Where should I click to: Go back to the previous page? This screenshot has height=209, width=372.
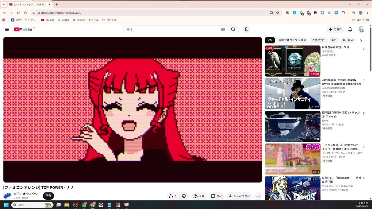coord(4,13)
